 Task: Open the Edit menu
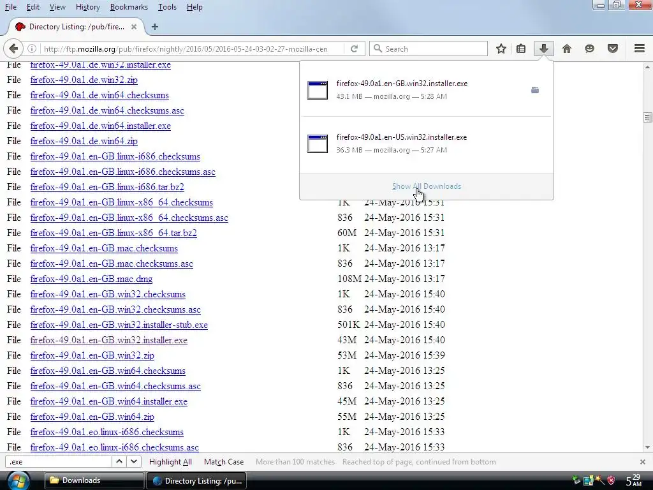(x=33, y=7)
